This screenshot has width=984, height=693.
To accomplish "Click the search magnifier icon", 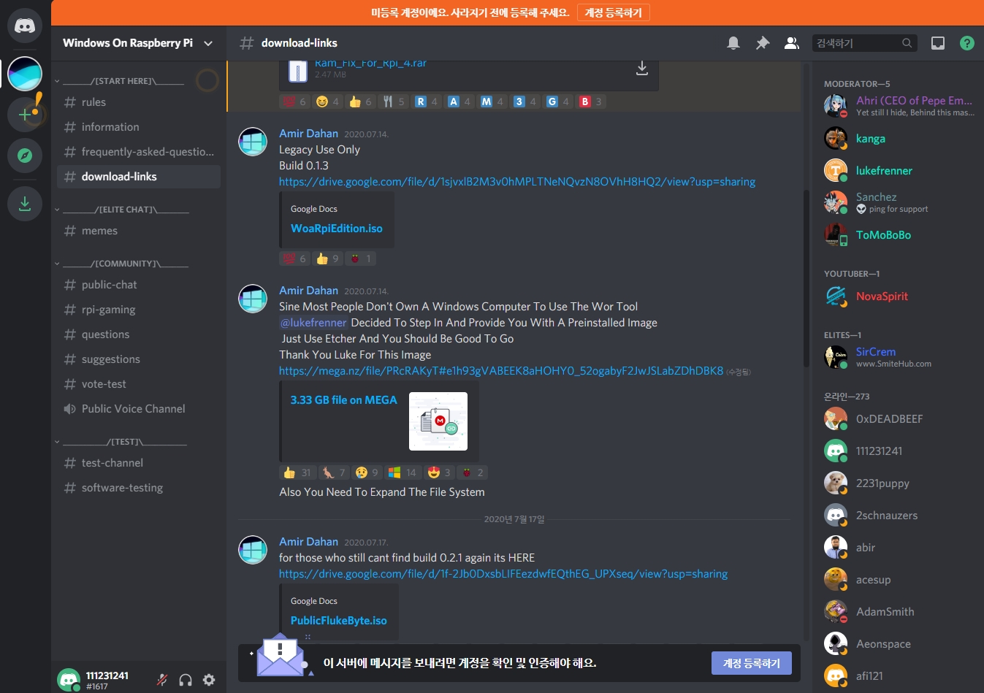I will (907, 43).
